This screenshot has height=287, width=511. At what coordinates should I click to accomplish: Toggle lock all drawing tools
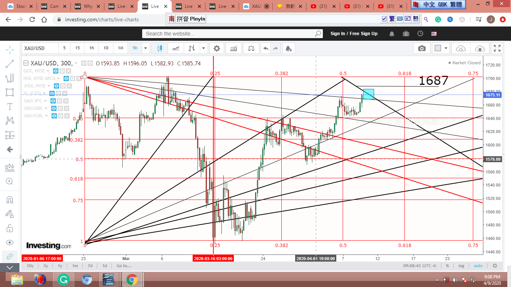tap(10, 228)
